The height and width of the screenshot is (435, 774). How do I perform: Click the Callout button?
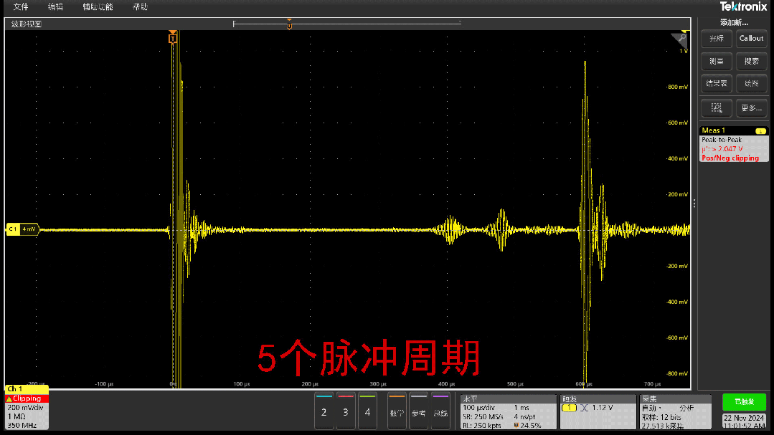(751, 39)
